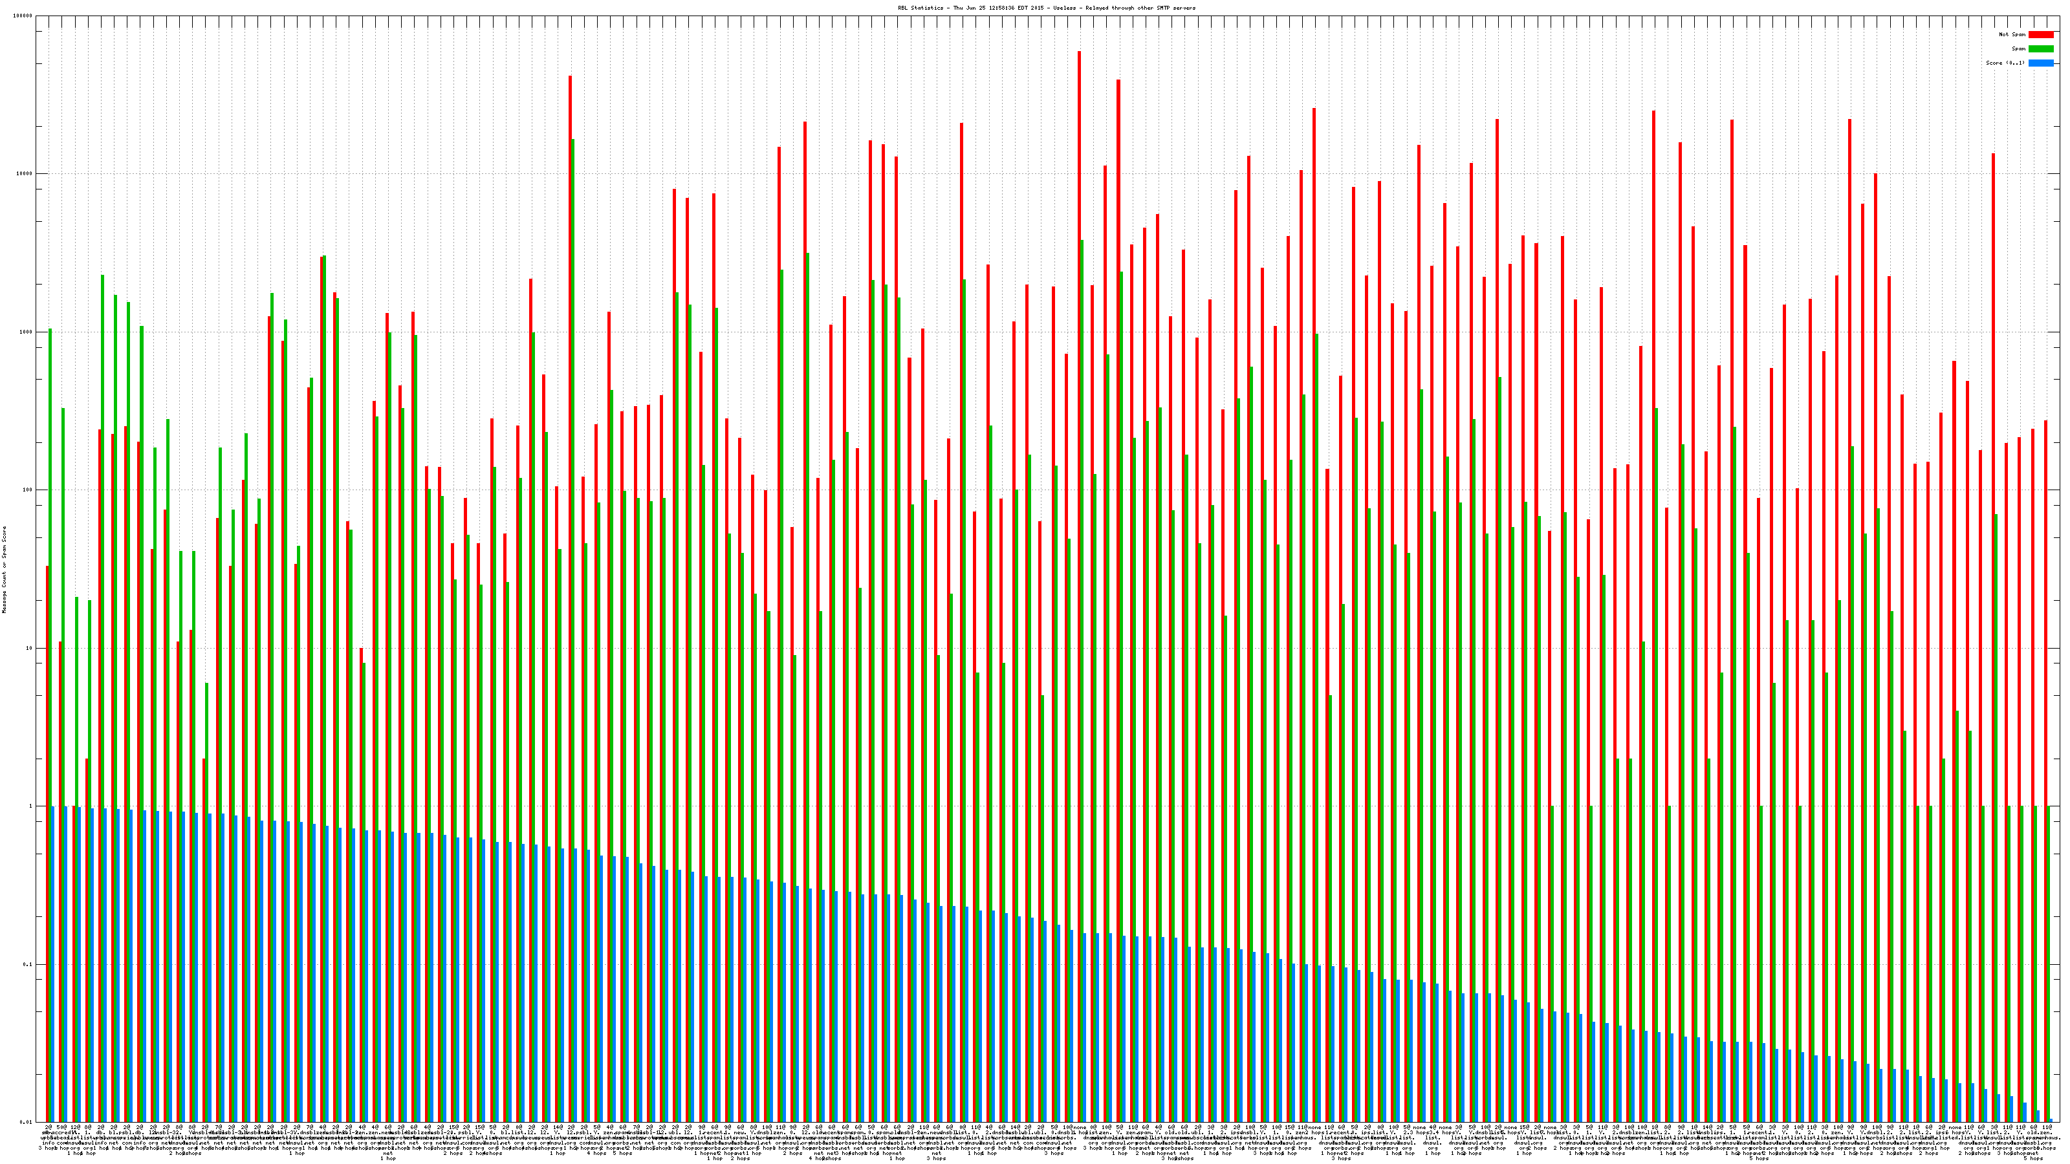
Task: Select the "Score (0..1)" legend label
Action: (x=2005, y=63)
